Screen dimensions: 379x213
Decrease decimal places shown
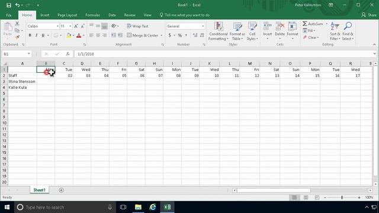(x=202, y=35)
